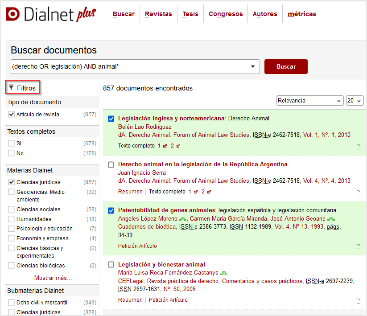Open article Legislación y bienestar animal

point(161,264)
